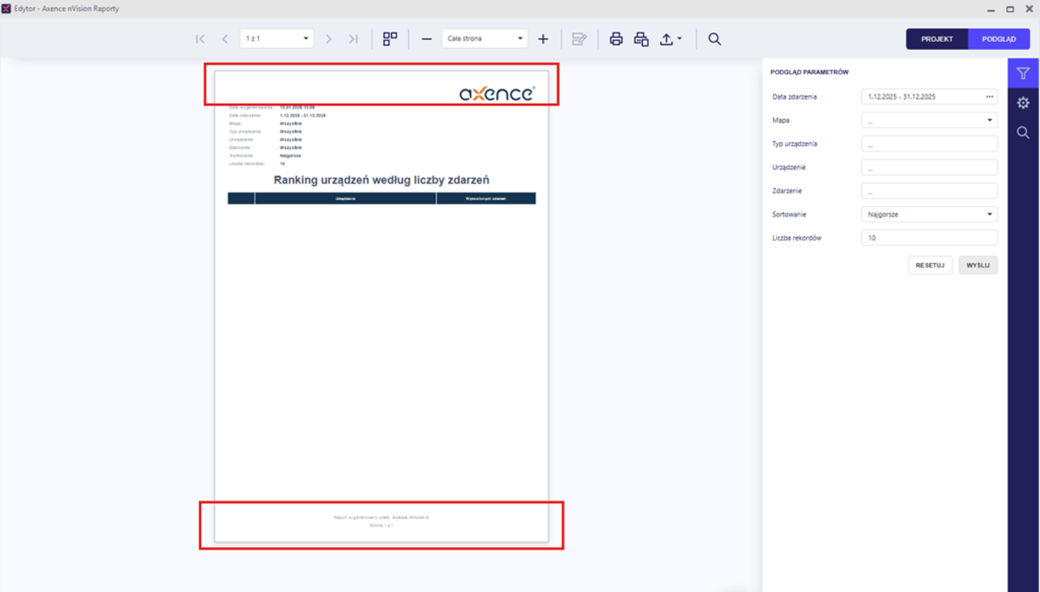Open the filter parameters sidebar icon

coord(1023,73)
